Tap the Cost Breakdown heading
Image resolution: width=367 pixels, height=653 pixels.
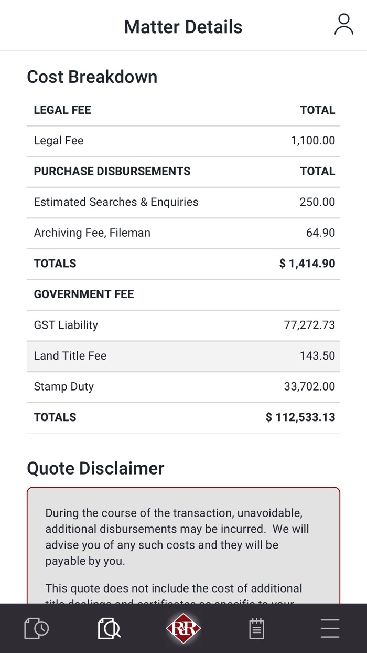[92, 77]
